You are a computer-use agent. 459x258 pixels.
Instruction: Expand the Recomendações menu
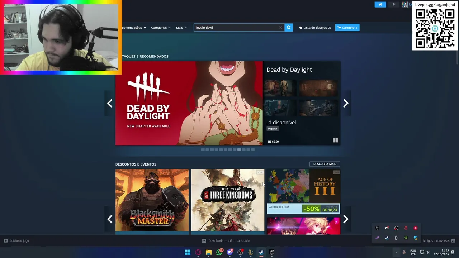pos(134,28)
